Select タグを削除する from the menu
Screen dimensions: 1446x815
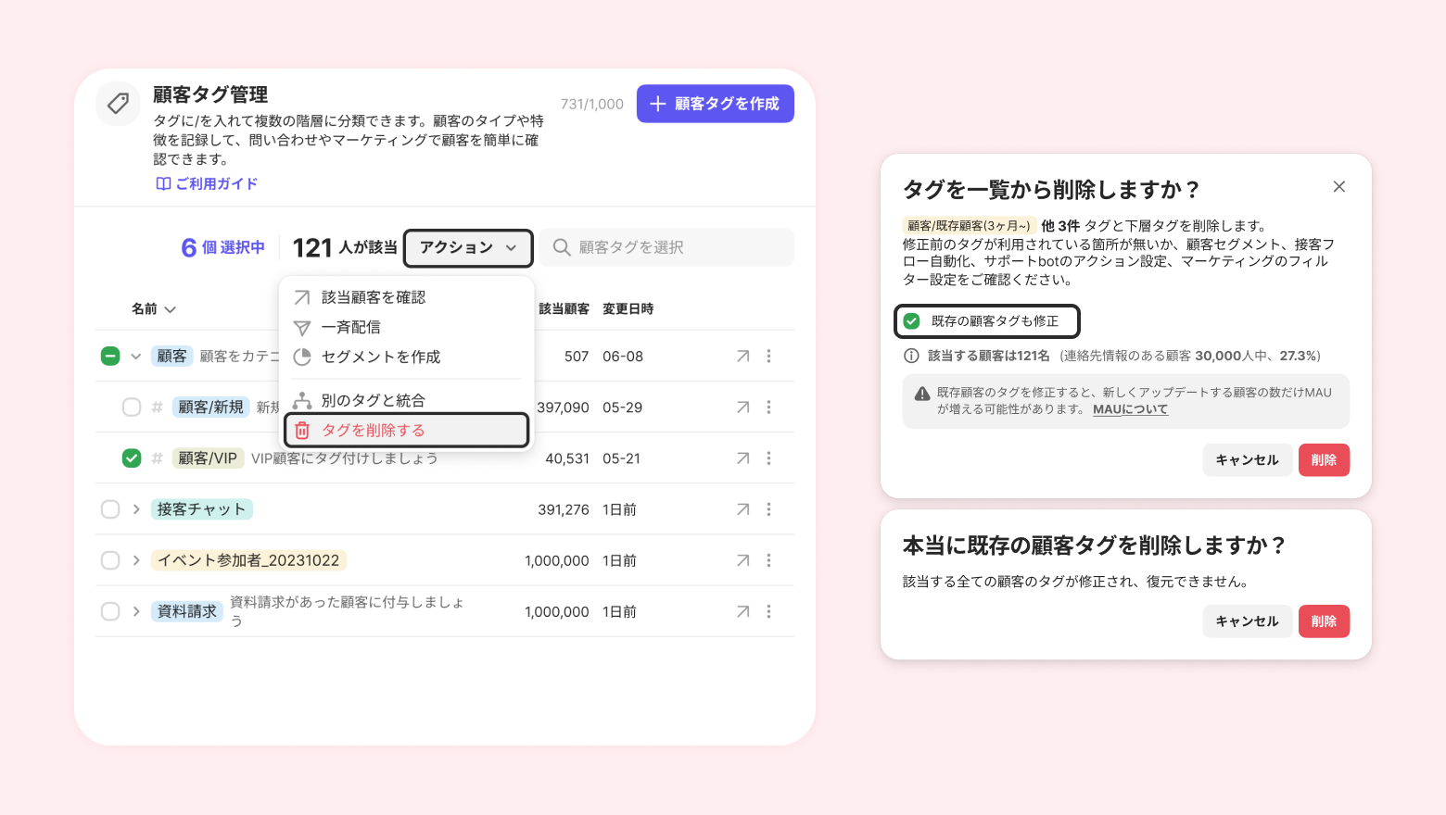click(x=373, y=430)
